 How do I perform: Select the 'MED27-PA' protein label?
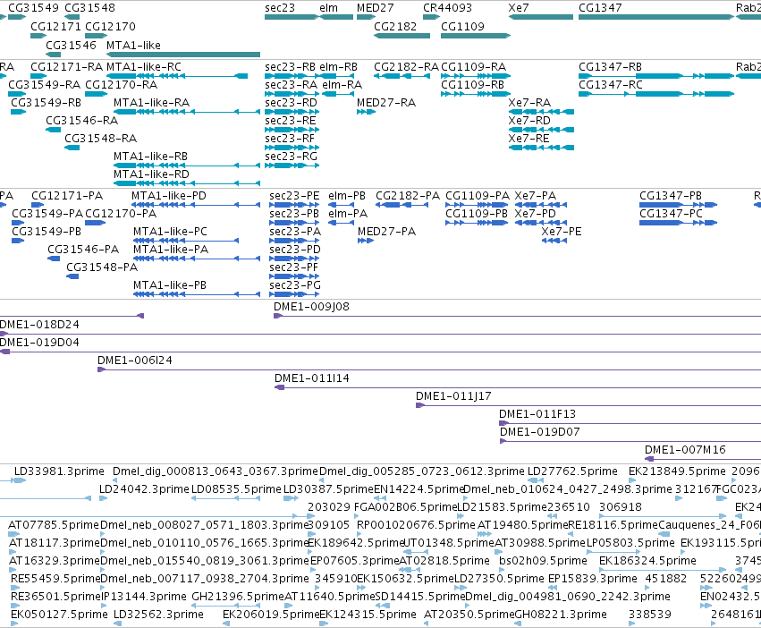(387, 232)
